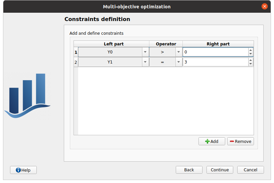Open Help via the info icon button

(x=23, y=170)
